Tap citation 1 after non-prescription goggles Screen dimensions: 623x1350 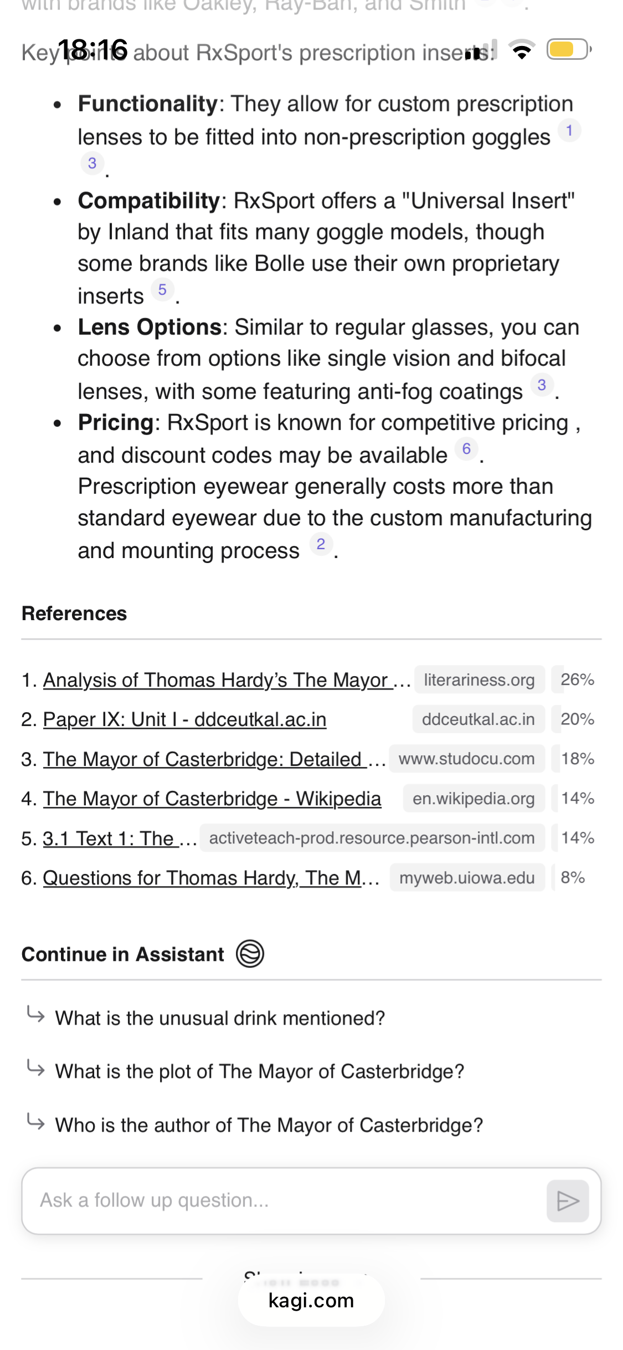coord(569,131)
